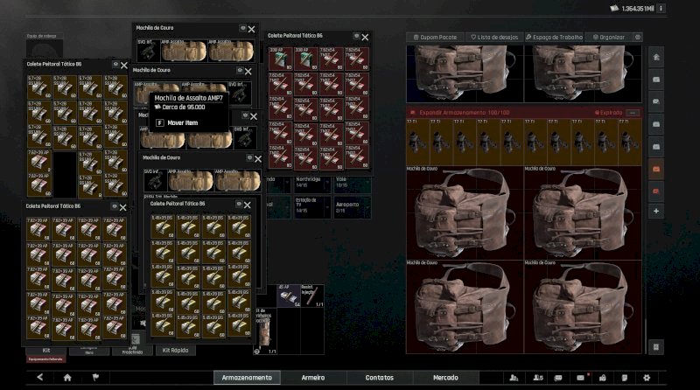700x390 pixels.
Task: Select the highlighted orange storage sidebar icon
Action: (x=656, y=167)
